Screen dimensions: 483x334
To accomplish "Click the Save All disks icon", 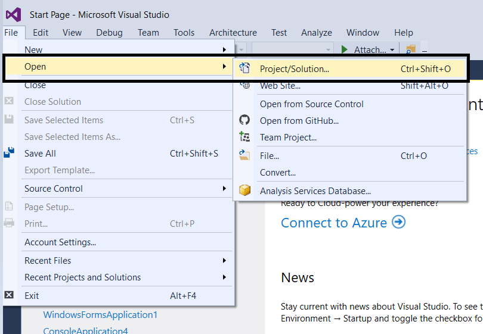I will [9, 152].
